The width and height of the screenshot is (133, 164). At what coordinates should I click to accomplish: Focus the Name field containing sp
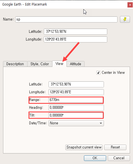pyautogui.click(x=66, y=19)
